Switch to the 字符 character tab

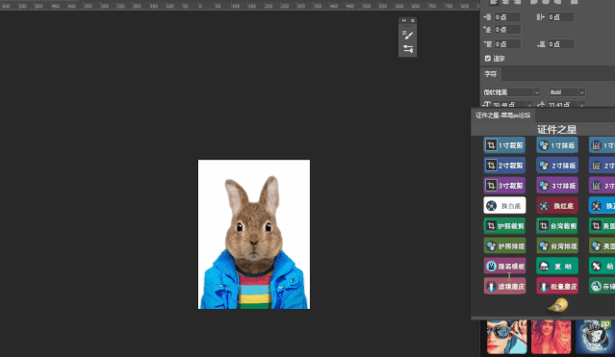(x=490, y=74)
